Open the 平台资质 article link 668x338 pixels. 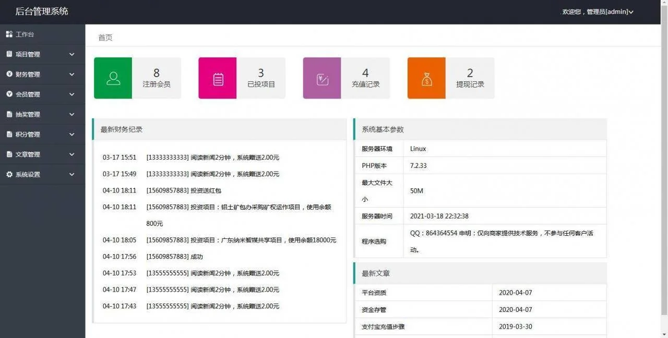(374, 293)
